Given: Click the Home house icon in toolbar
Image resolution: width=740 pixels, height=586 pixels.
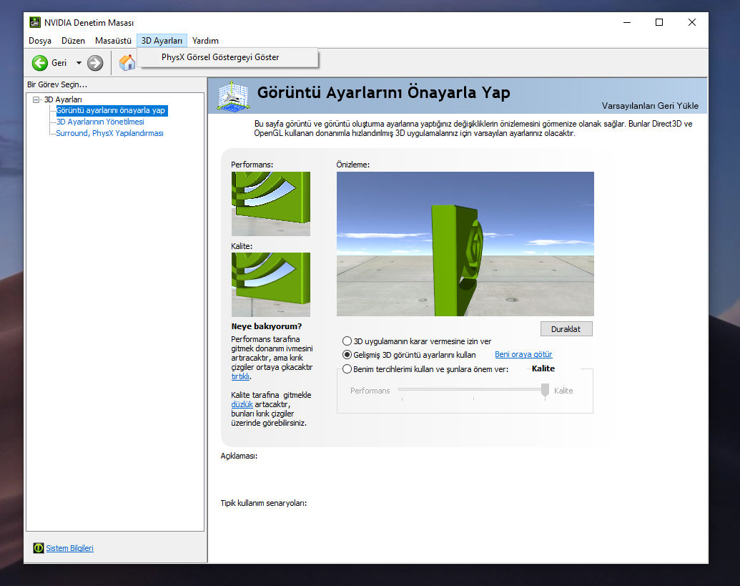Looking at the screenshot, I should 127,63.
